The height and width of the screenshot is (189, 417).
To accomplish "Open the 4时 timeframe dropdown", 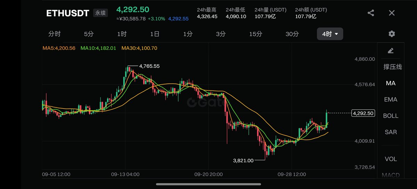I will tap(330, 34).
